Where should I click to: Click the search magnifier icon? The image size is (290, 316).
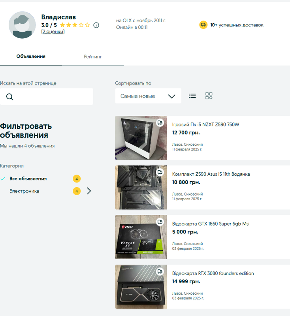point(9,97)
